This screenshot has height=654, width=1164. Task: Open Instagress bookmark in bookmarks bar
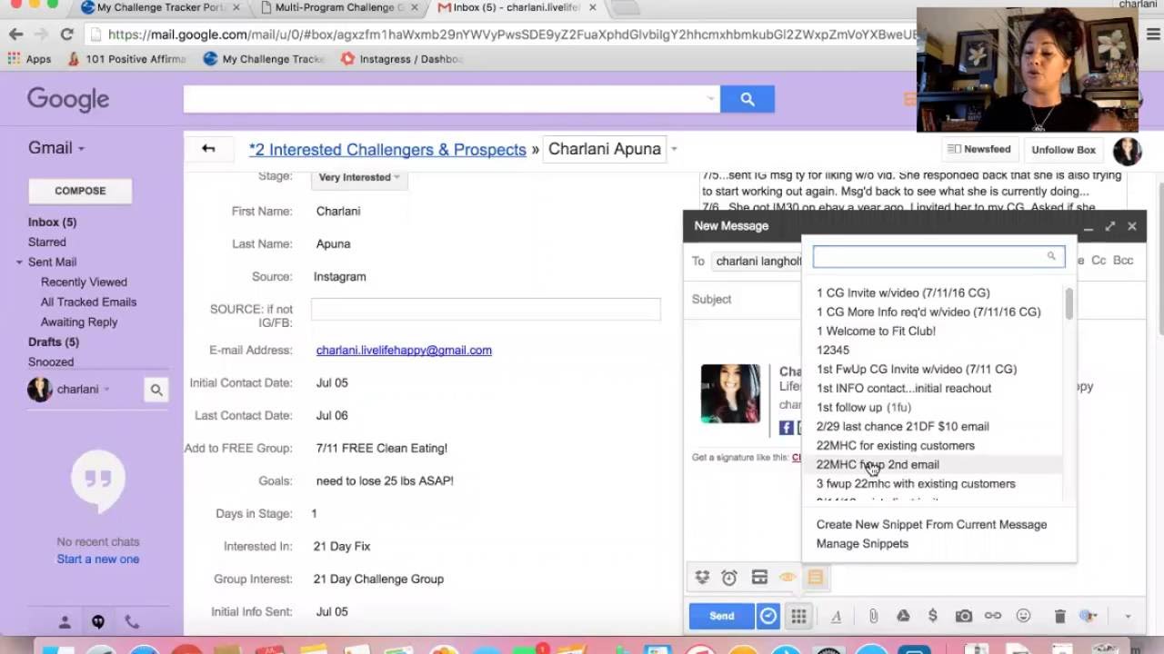pyautogui.click(x=403, y=59)
